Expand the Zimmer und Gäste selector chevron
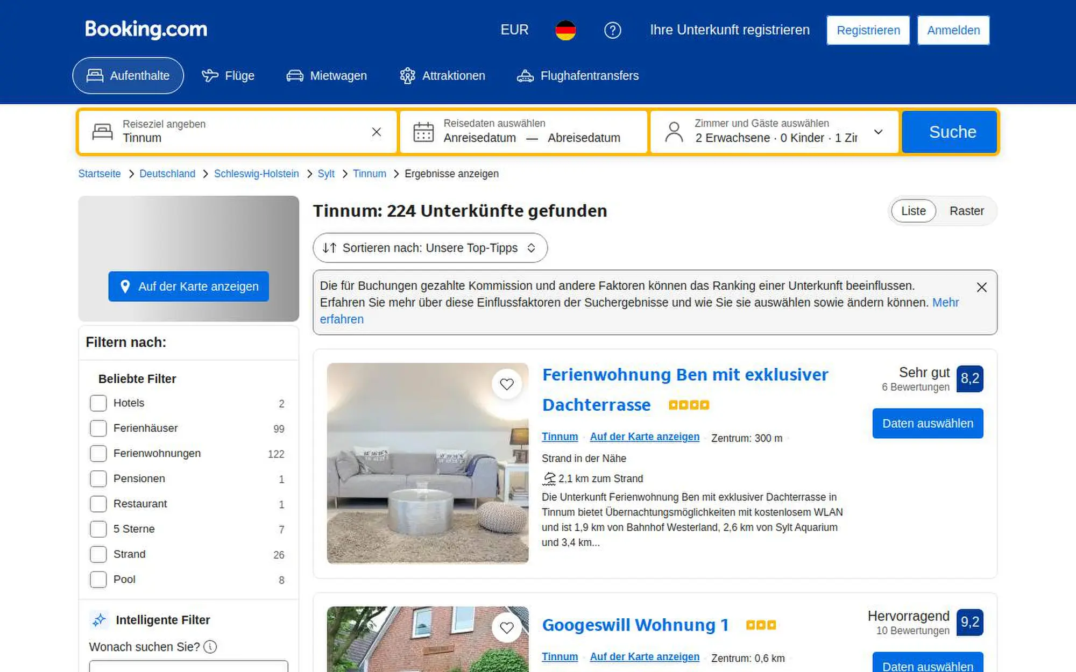This screenshot has height=672, width=1076. pyautogui.click(x=878, y=132)
